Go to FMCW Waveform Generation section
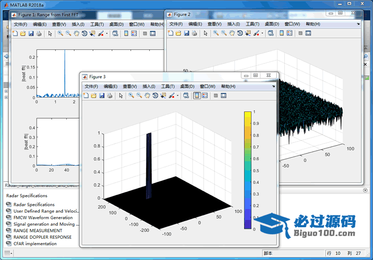This screenshot has height=260, width=373. (40, 217)
